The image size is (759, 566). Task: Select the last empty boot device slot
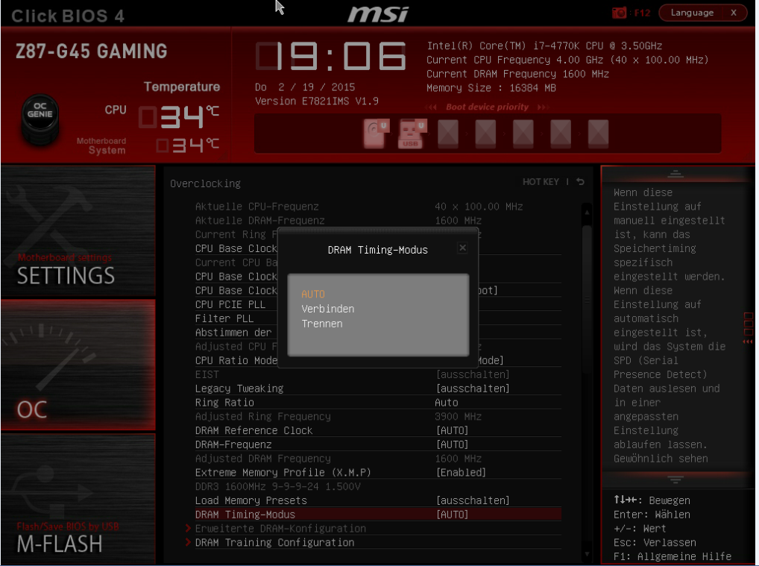coord(598,133)
